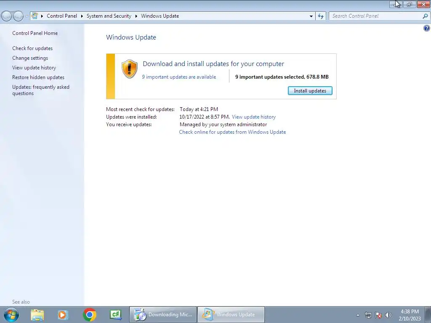Click the Back navigation arrow button
This screenshot has width=431, height=323.
6,16
